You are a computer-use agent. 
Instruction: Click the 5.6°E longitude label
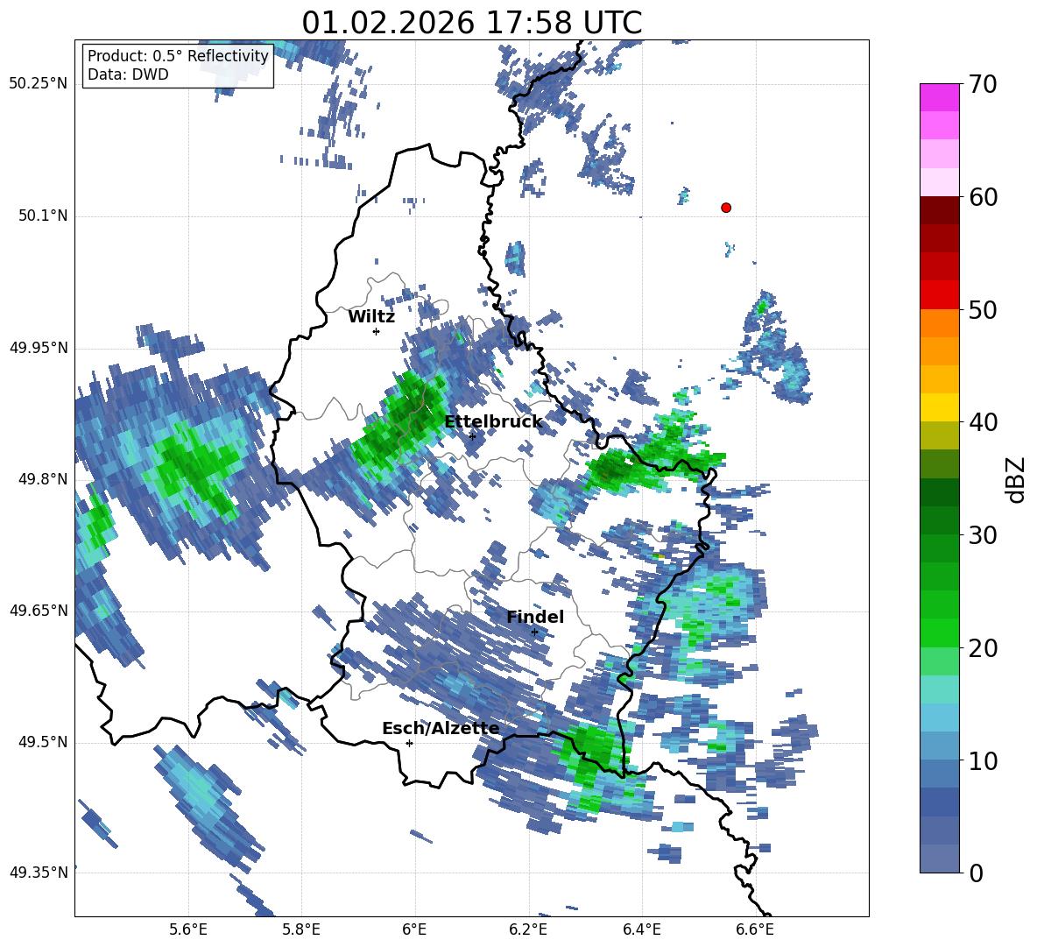pyautogui.click(x=188, y=929)
